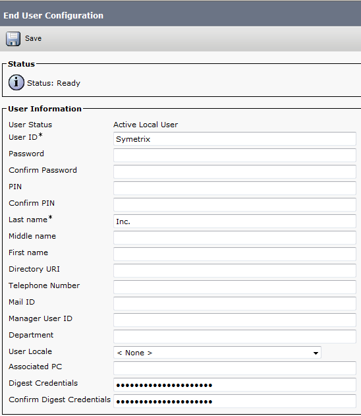Click into the Department field

point(235,336)
